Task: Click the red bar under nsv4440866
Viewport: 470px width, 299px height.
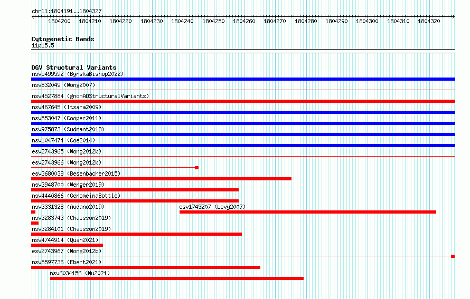Action: pyautogui.click(x=135, y=201)
